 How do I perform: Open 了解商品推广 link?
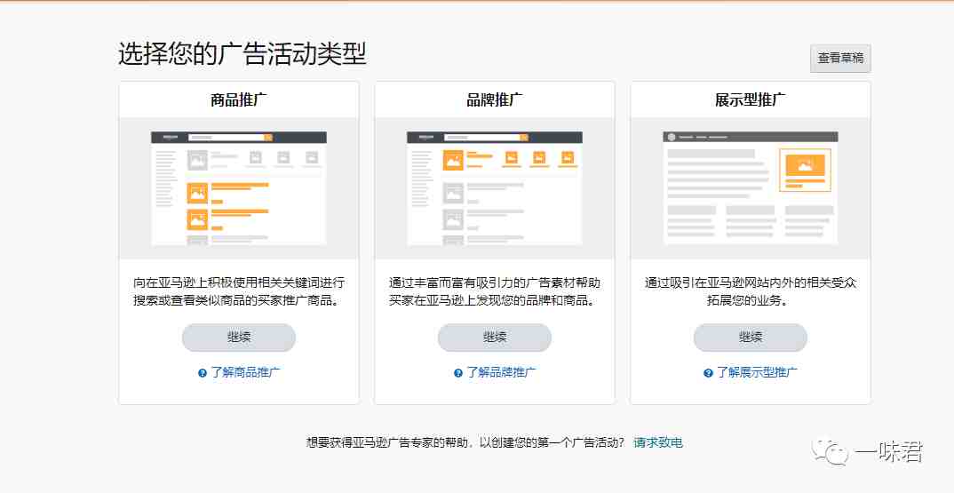click(x=245, y=372)
